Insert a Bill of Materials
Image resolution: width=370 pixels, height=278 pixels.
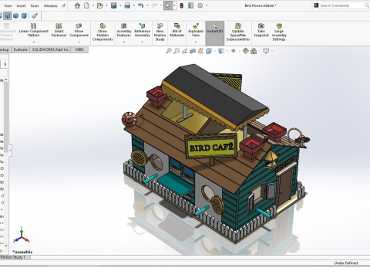click(177, 30)
